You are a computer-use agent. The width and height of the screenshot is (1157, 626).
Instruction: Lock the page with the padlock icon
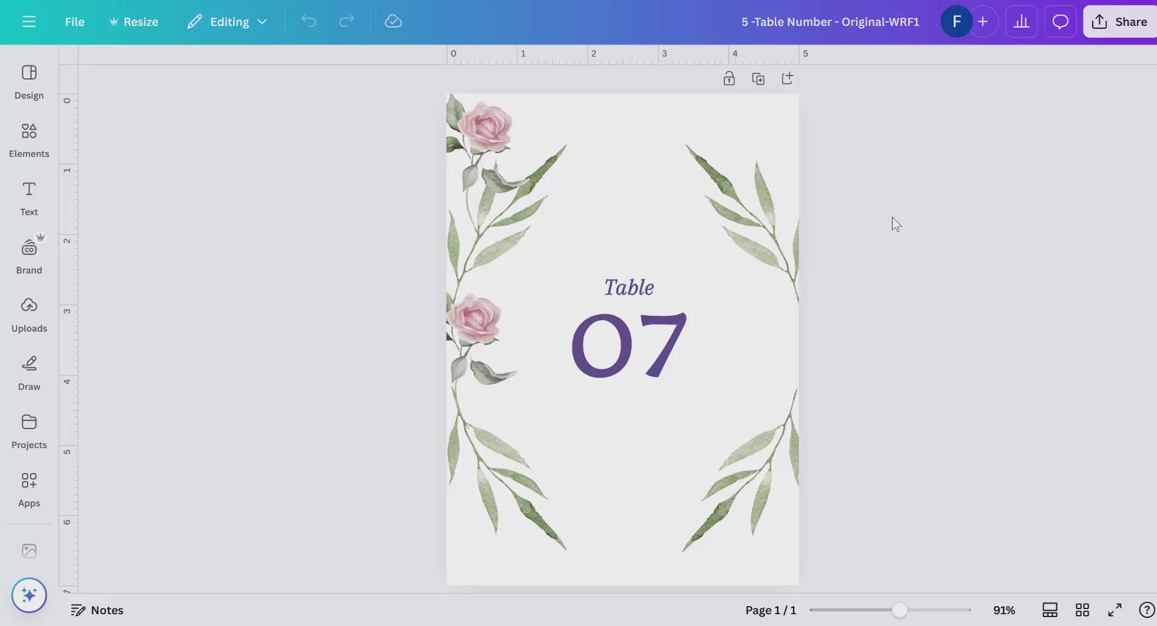coord(729,78)
